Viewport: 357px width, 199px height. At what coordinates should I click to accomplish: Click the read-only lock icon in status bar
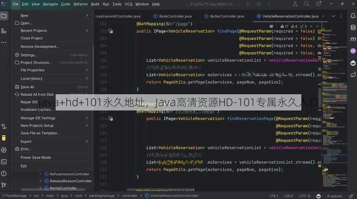(351, 196)
